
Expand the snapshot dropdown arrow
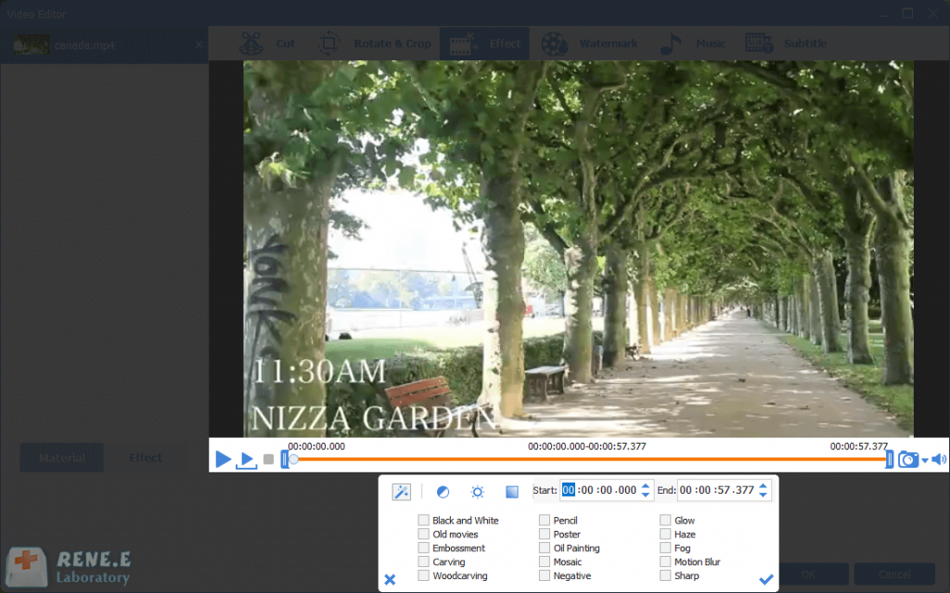point(925,460)
